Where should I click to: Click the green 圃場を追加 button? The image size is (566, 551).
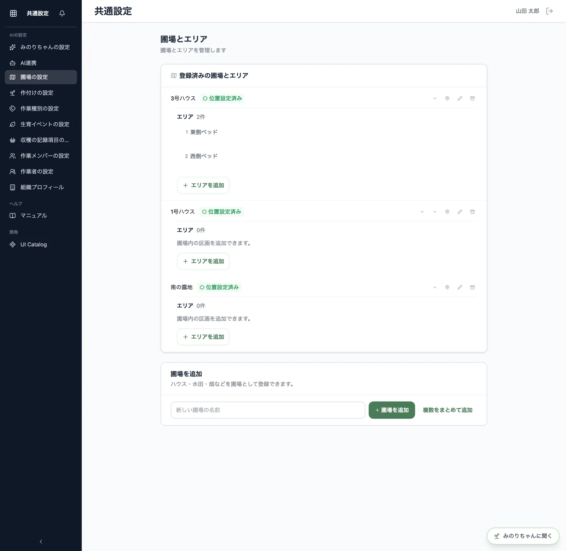[x=392, y=410]
